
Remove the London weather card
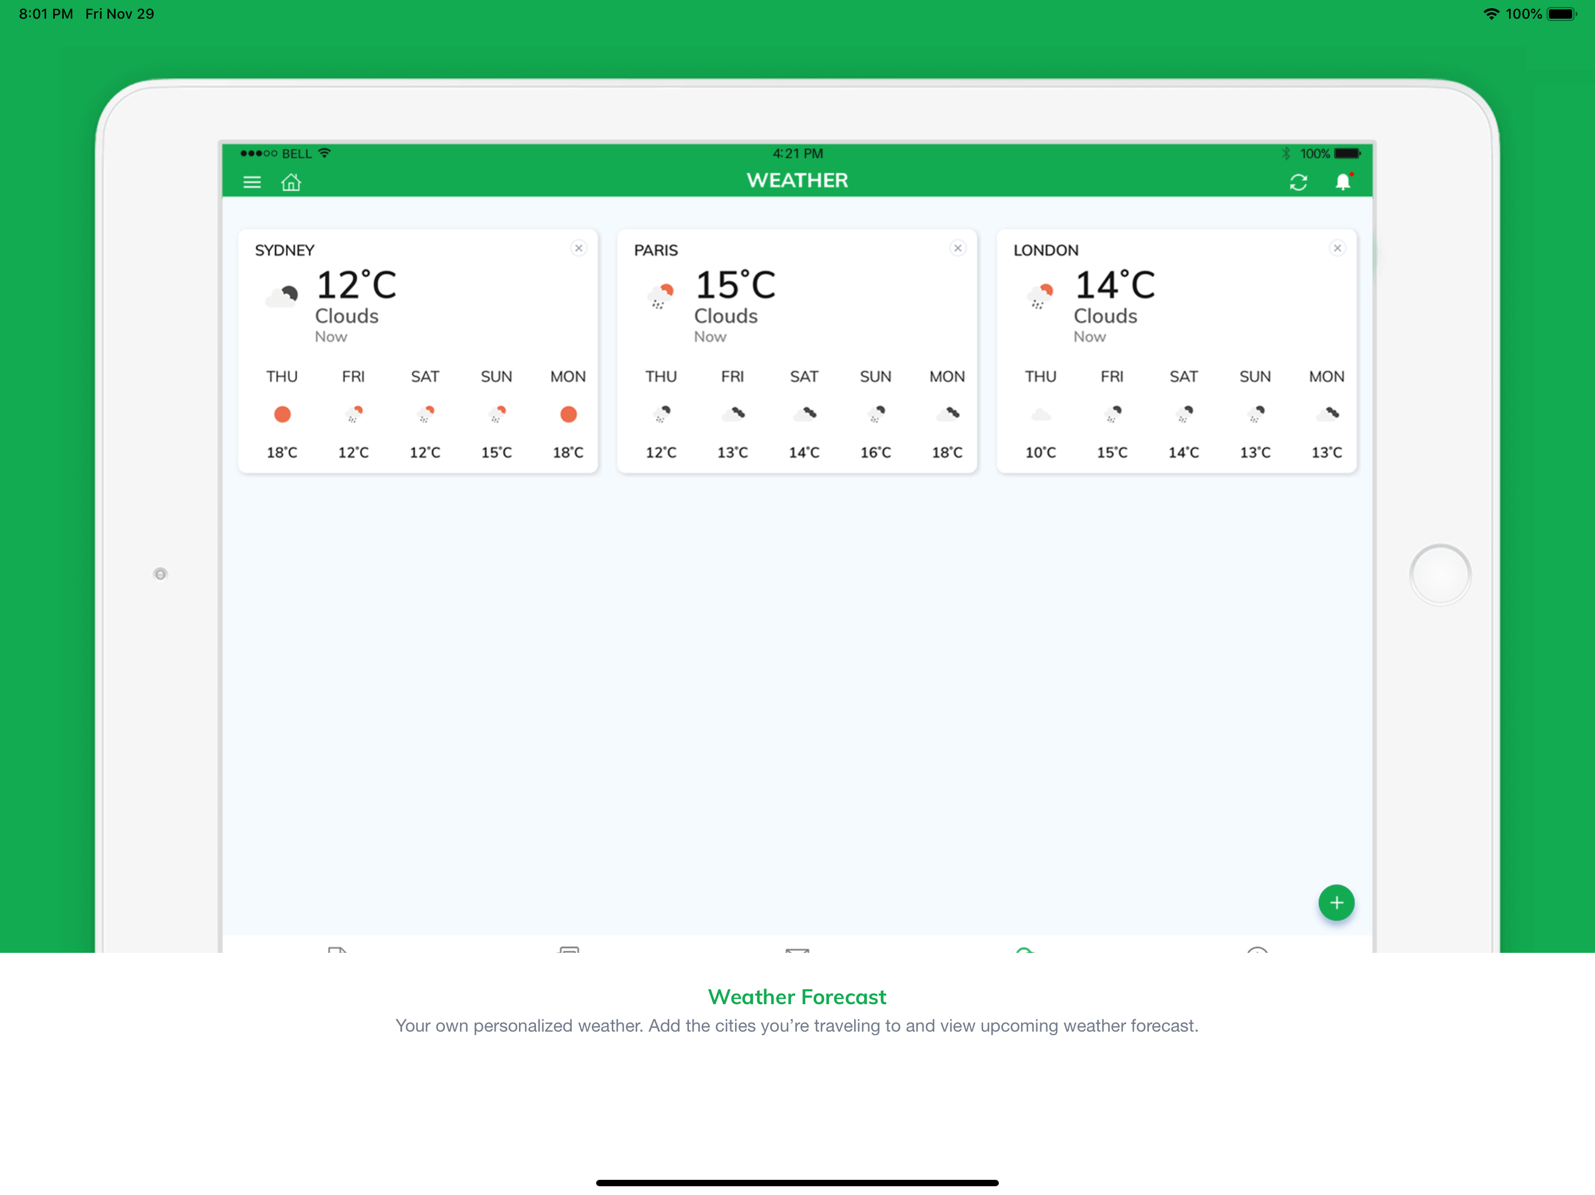point(1337,248)
